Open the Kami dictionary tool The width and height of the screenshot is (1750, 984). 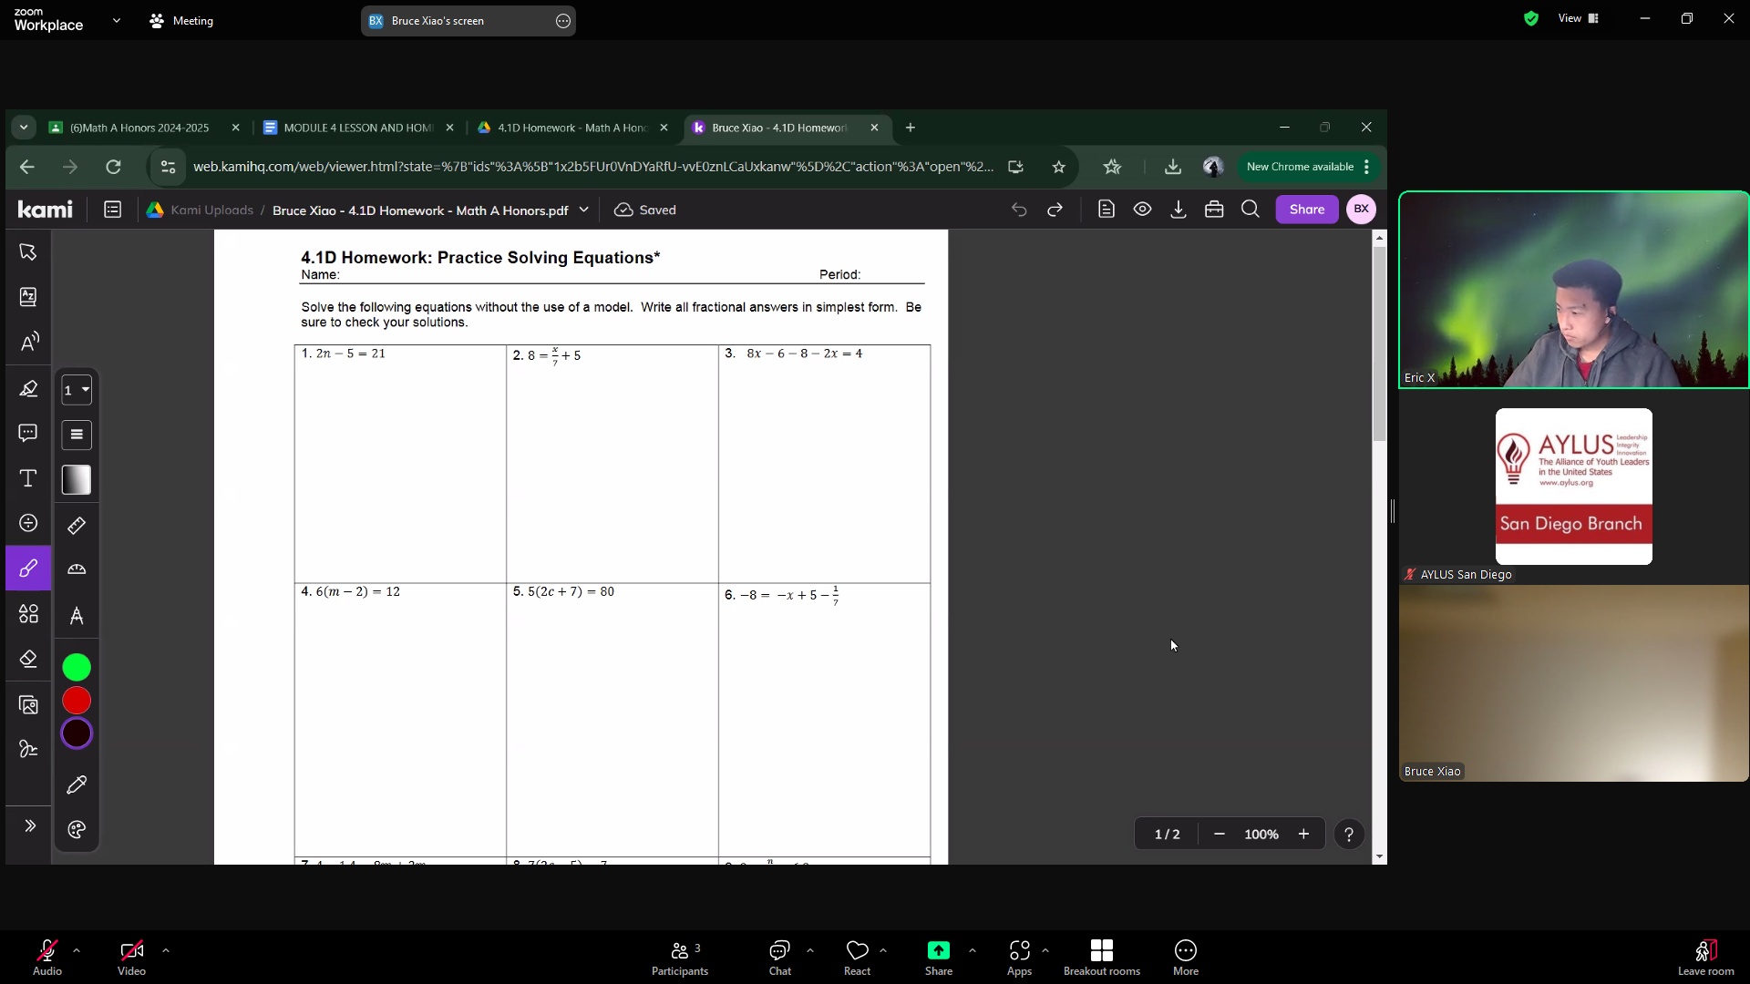pos(28,297)
